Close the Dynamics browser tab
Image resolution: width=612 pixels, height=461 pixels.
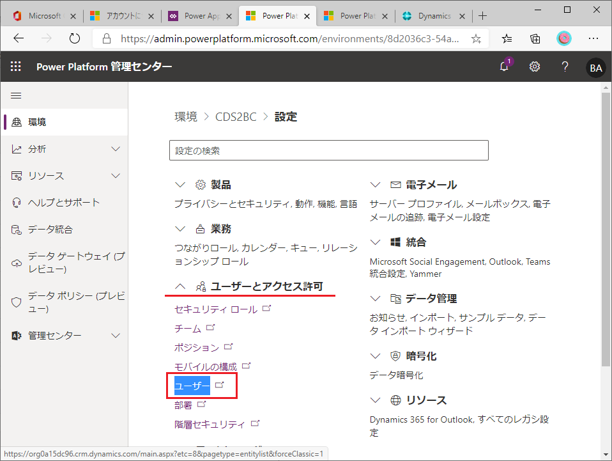[462, 16]
